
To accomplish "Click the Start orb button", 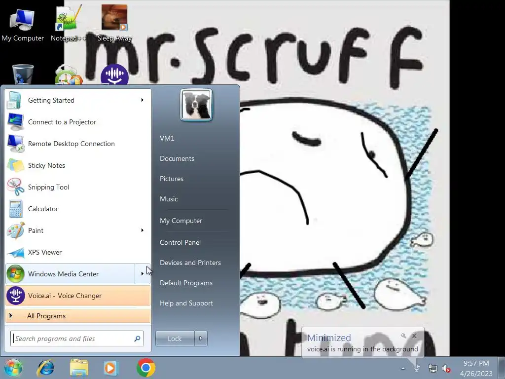I will tap(13, 368).
